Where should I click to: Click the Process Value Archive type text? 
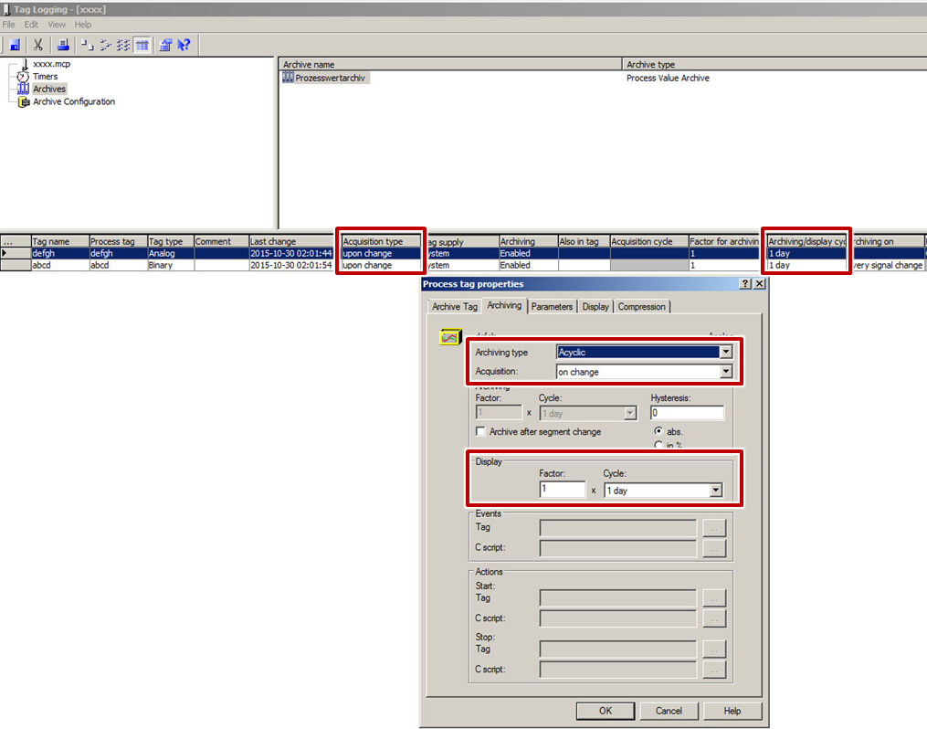pyautogui.click(x=668, y=78)
